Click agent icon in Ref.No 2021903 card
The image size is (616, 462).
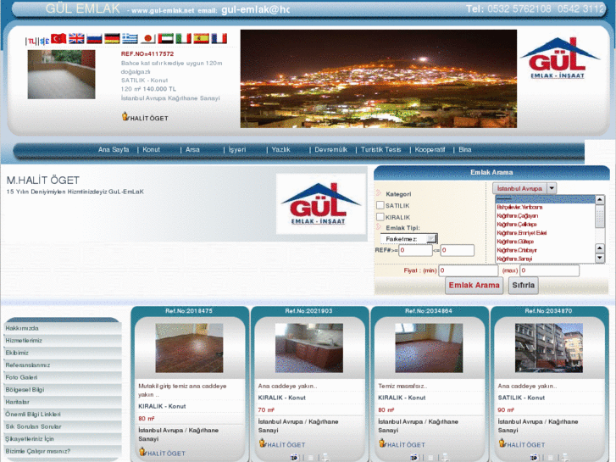(x=263, y=443)
